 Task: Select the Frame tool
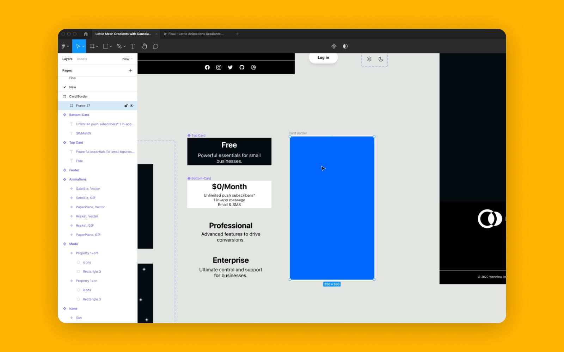92,46
